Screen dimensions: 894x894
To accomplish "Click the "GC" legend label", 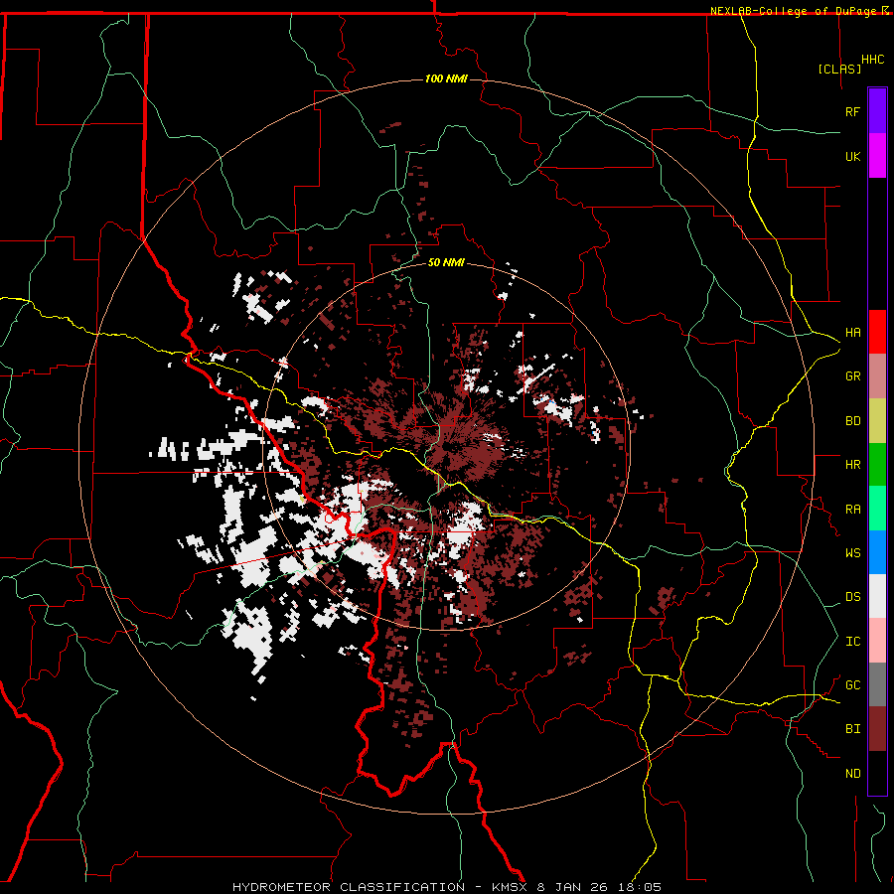I will coord(852,685).
